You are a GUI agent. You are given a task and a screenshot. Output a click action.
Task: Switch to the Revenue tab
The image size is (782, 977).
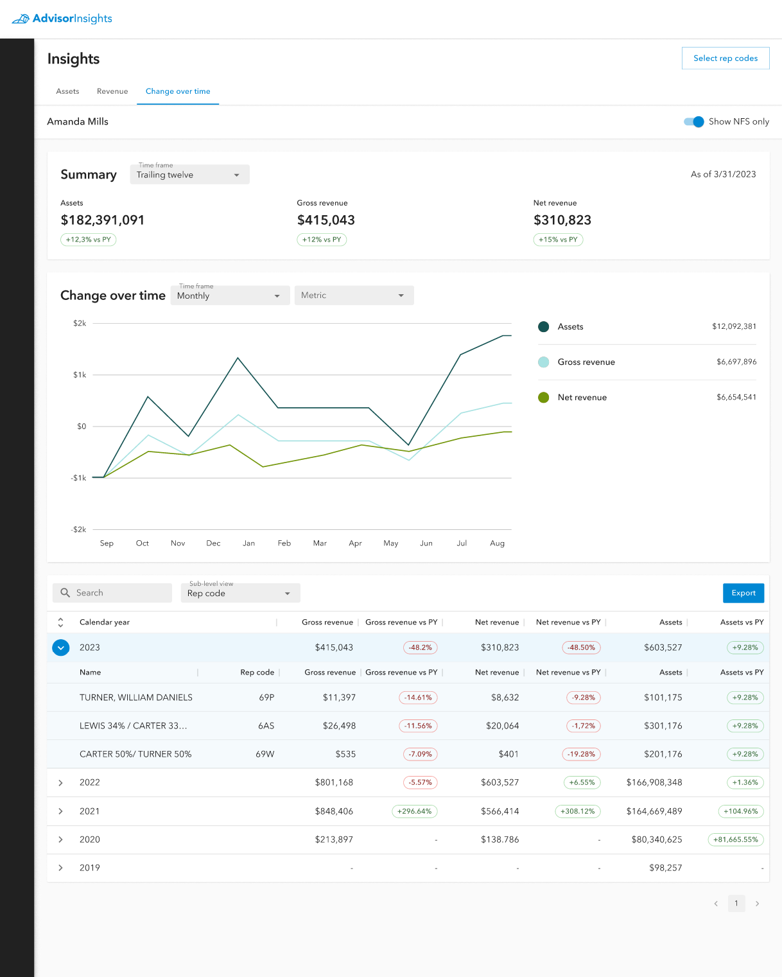(112, 91)
